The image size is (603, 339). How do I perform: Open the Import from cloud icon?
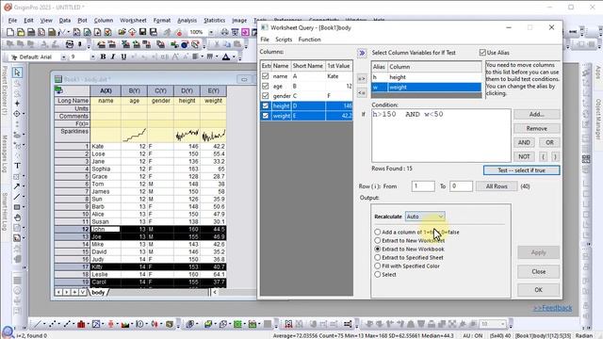point(132,32)
